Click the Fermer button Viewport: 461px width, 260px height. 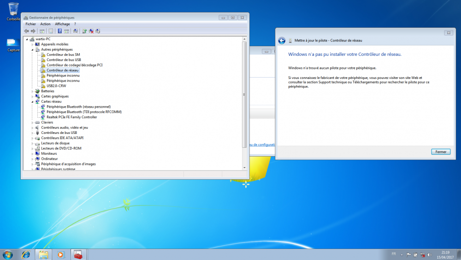[441, 152]
